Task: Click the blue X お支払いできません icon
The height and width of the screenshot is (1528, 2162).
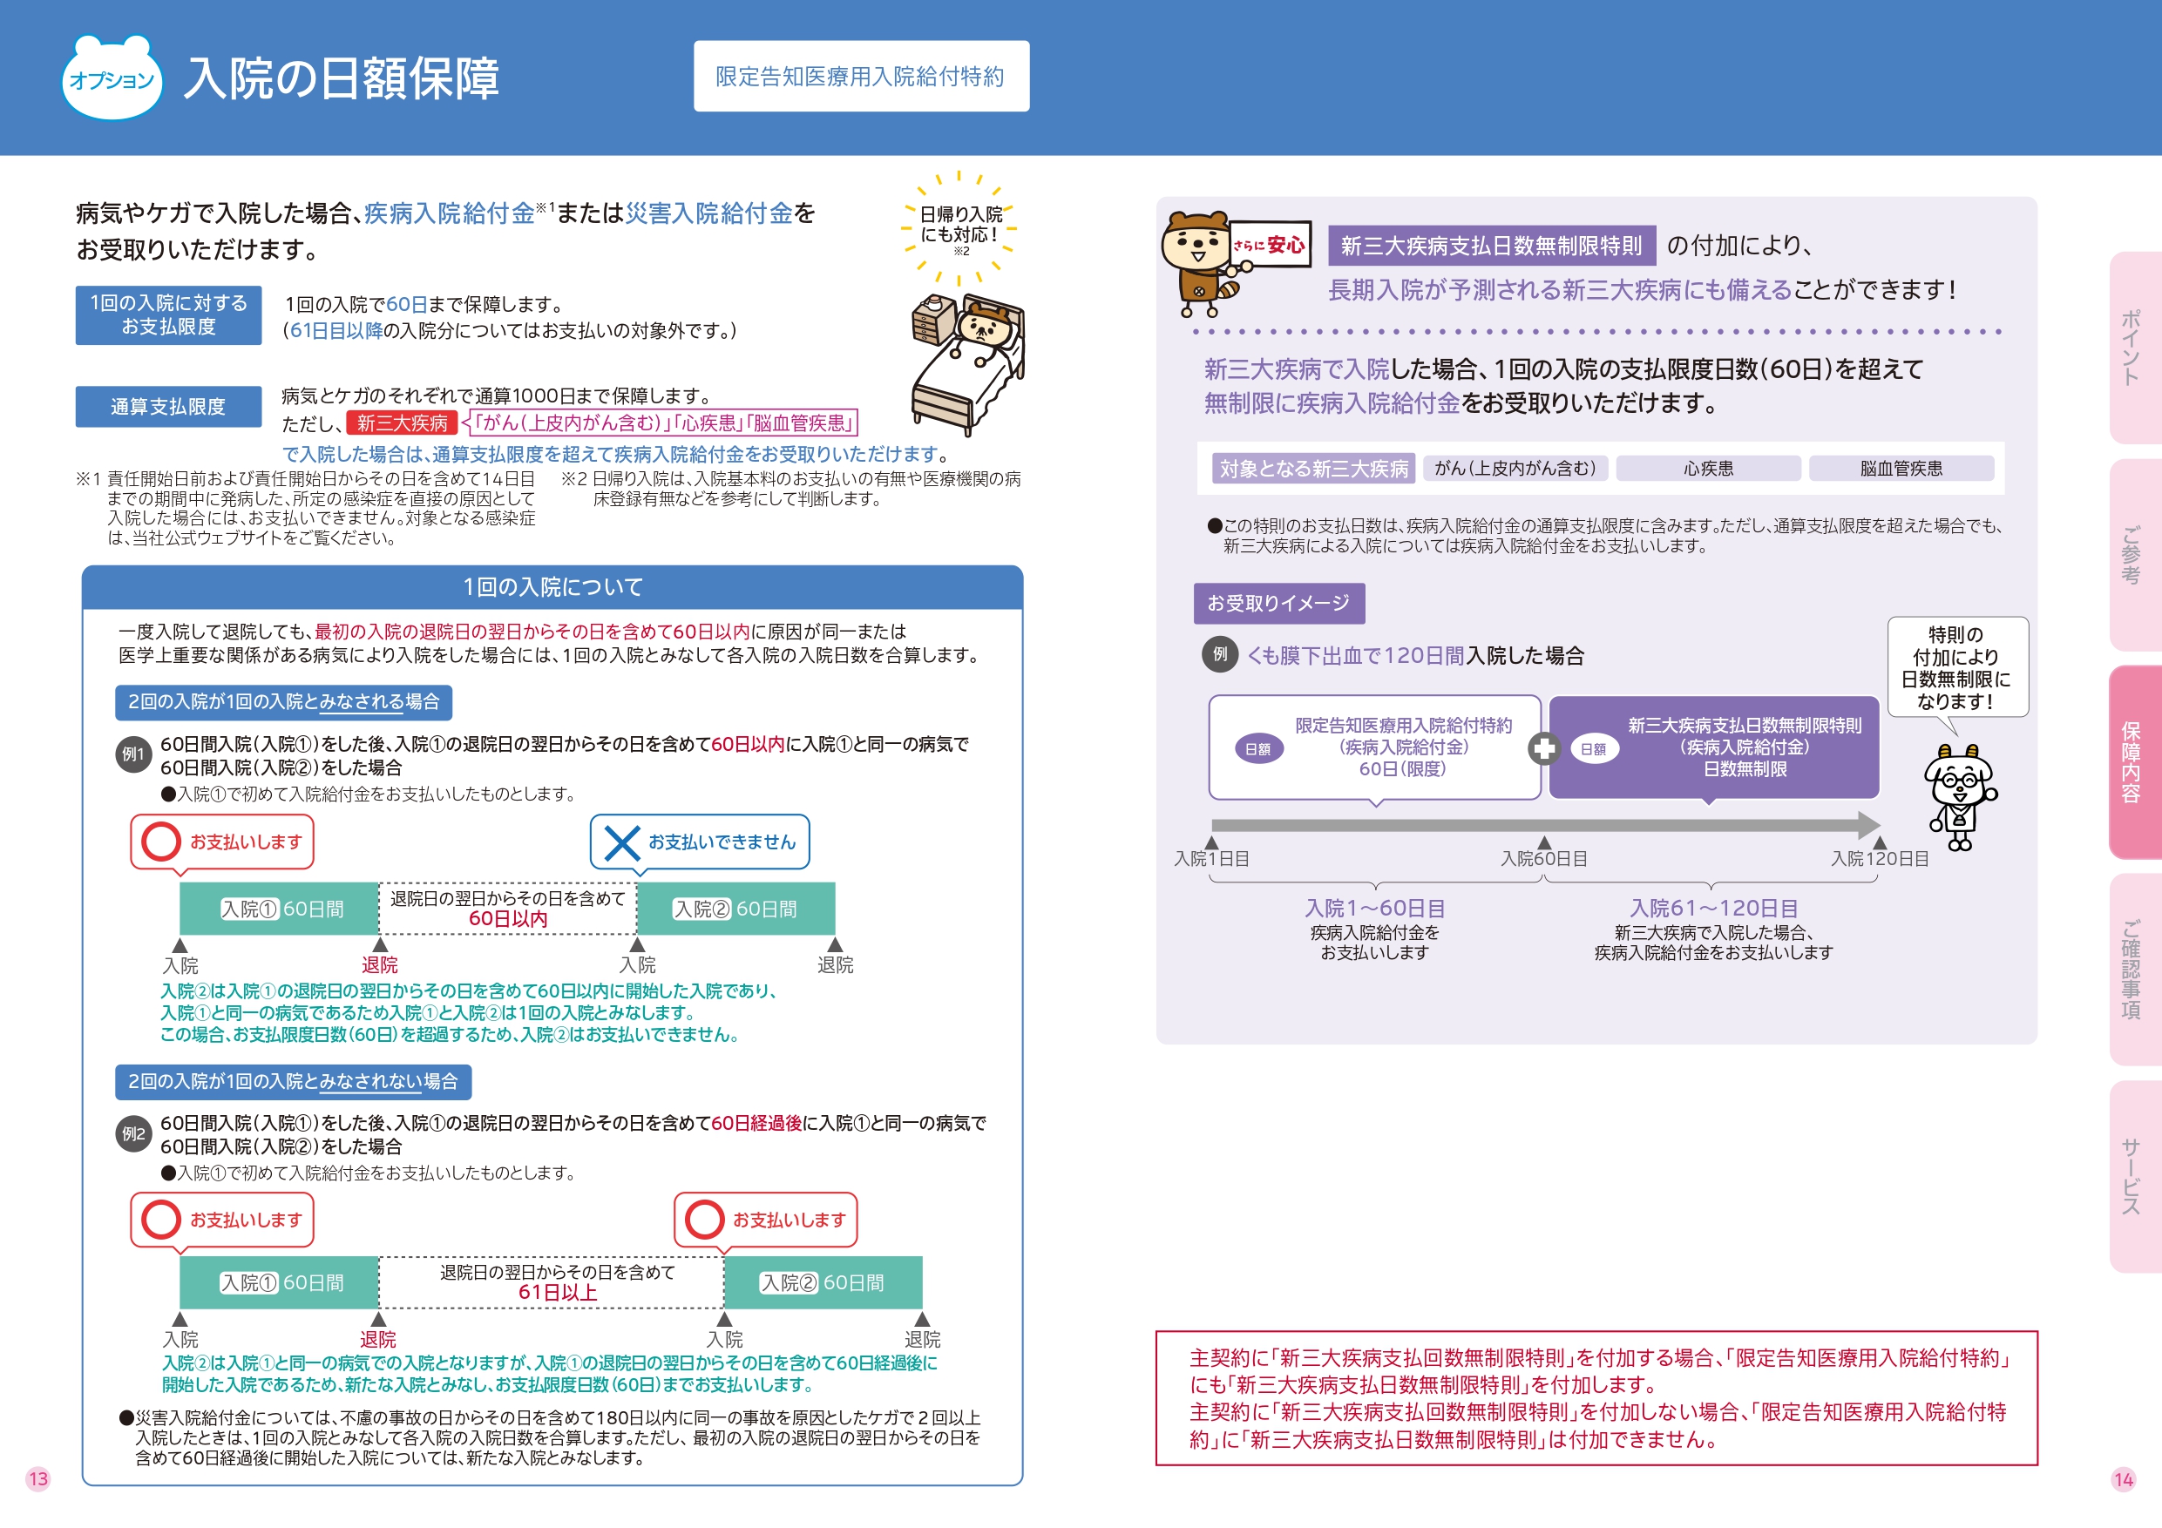Action: tap(622, 842)
